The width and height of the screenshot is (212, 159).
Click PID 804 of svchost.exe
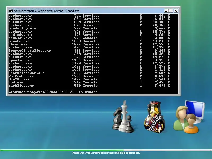click(77, 19)
